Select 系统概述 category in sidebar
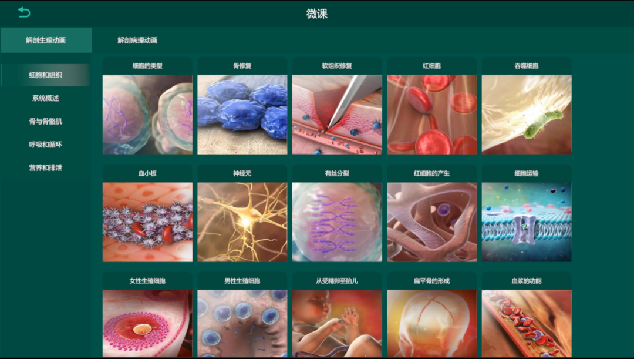 [x=46, y=98]
